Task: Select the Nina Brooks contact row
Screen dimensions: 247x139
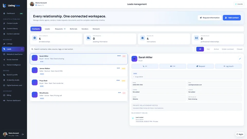Action: tap(79, 96)
